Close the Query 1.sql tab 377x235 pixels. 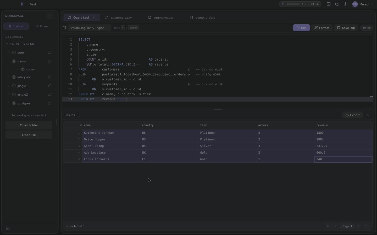(94, 17)
